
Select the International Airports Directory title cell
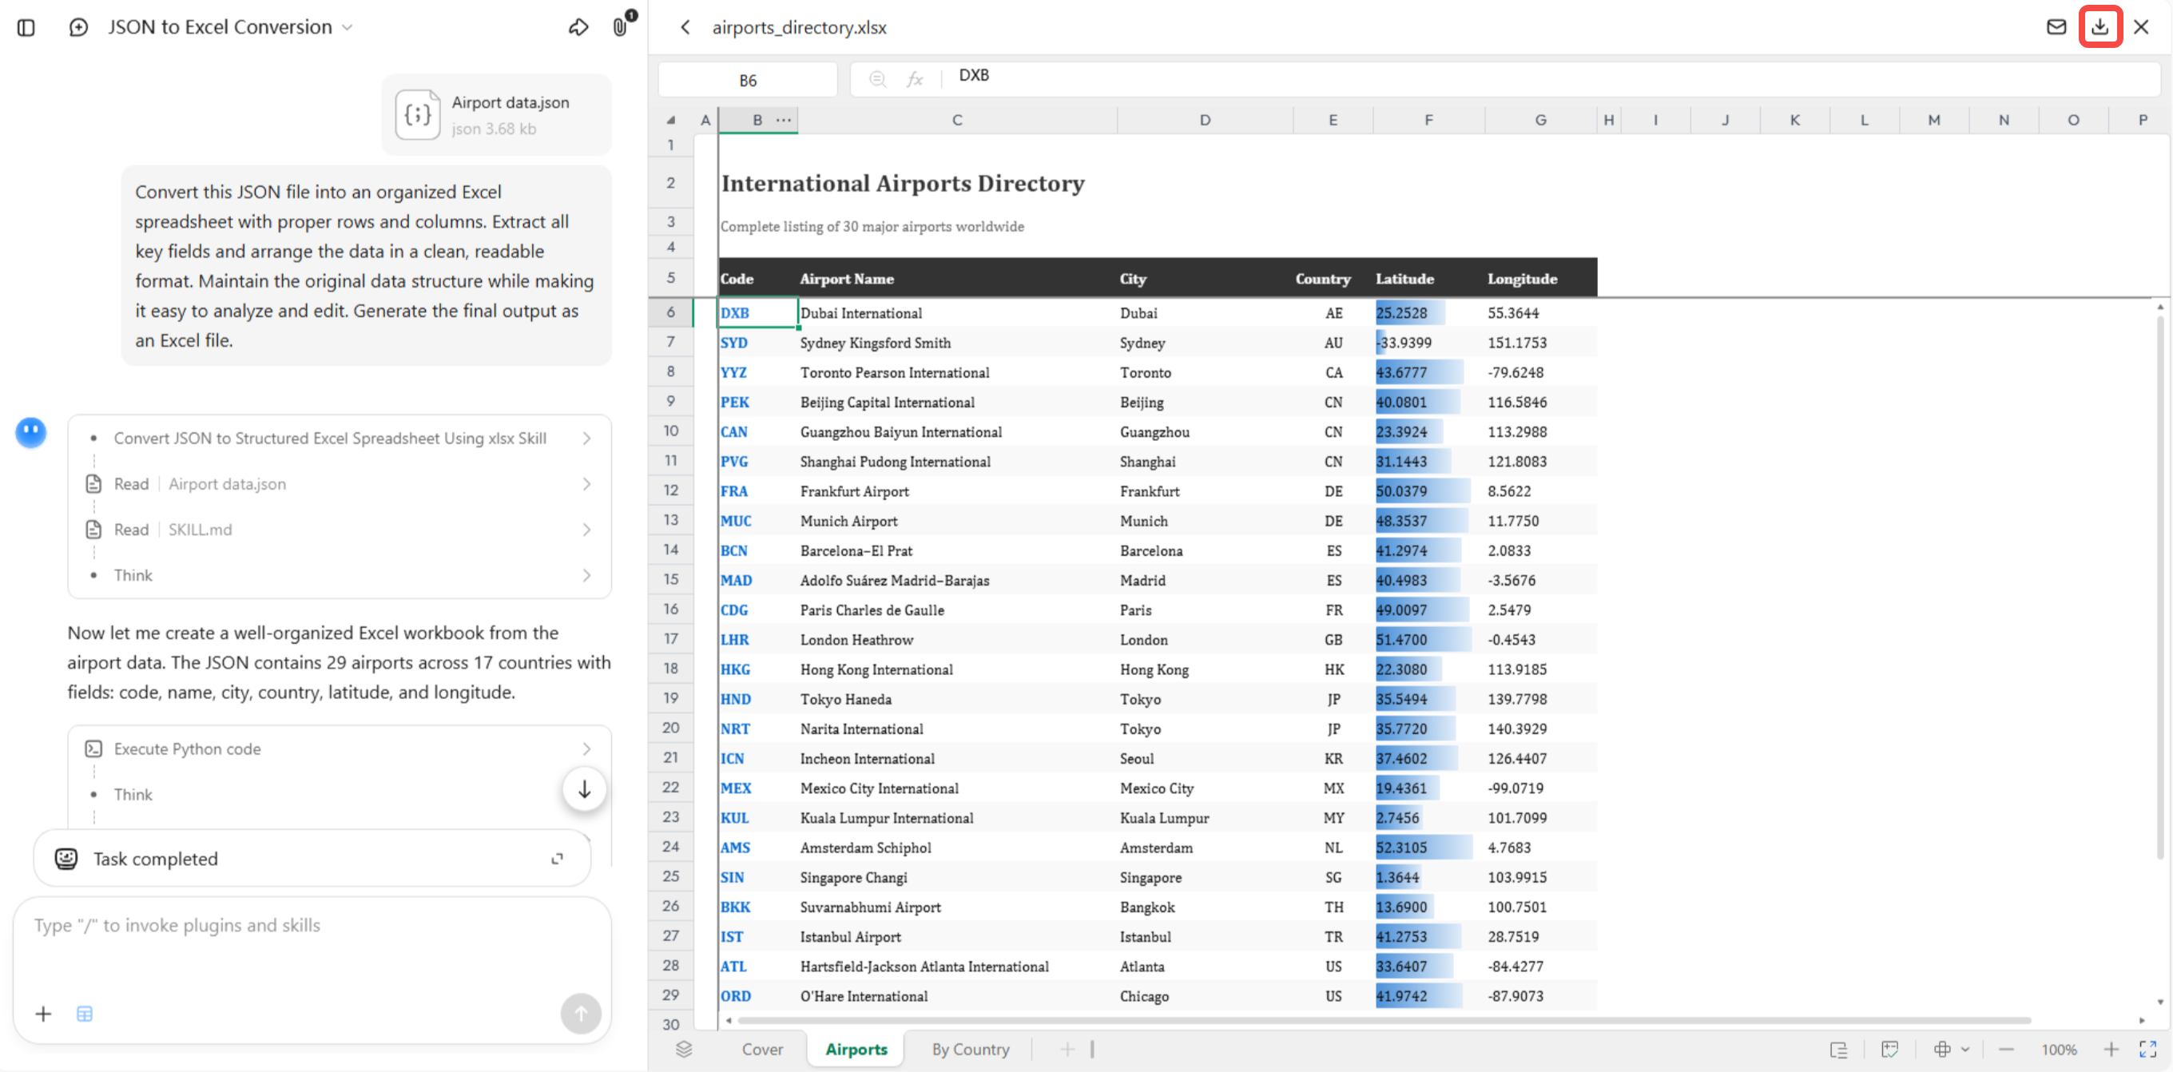903,183
